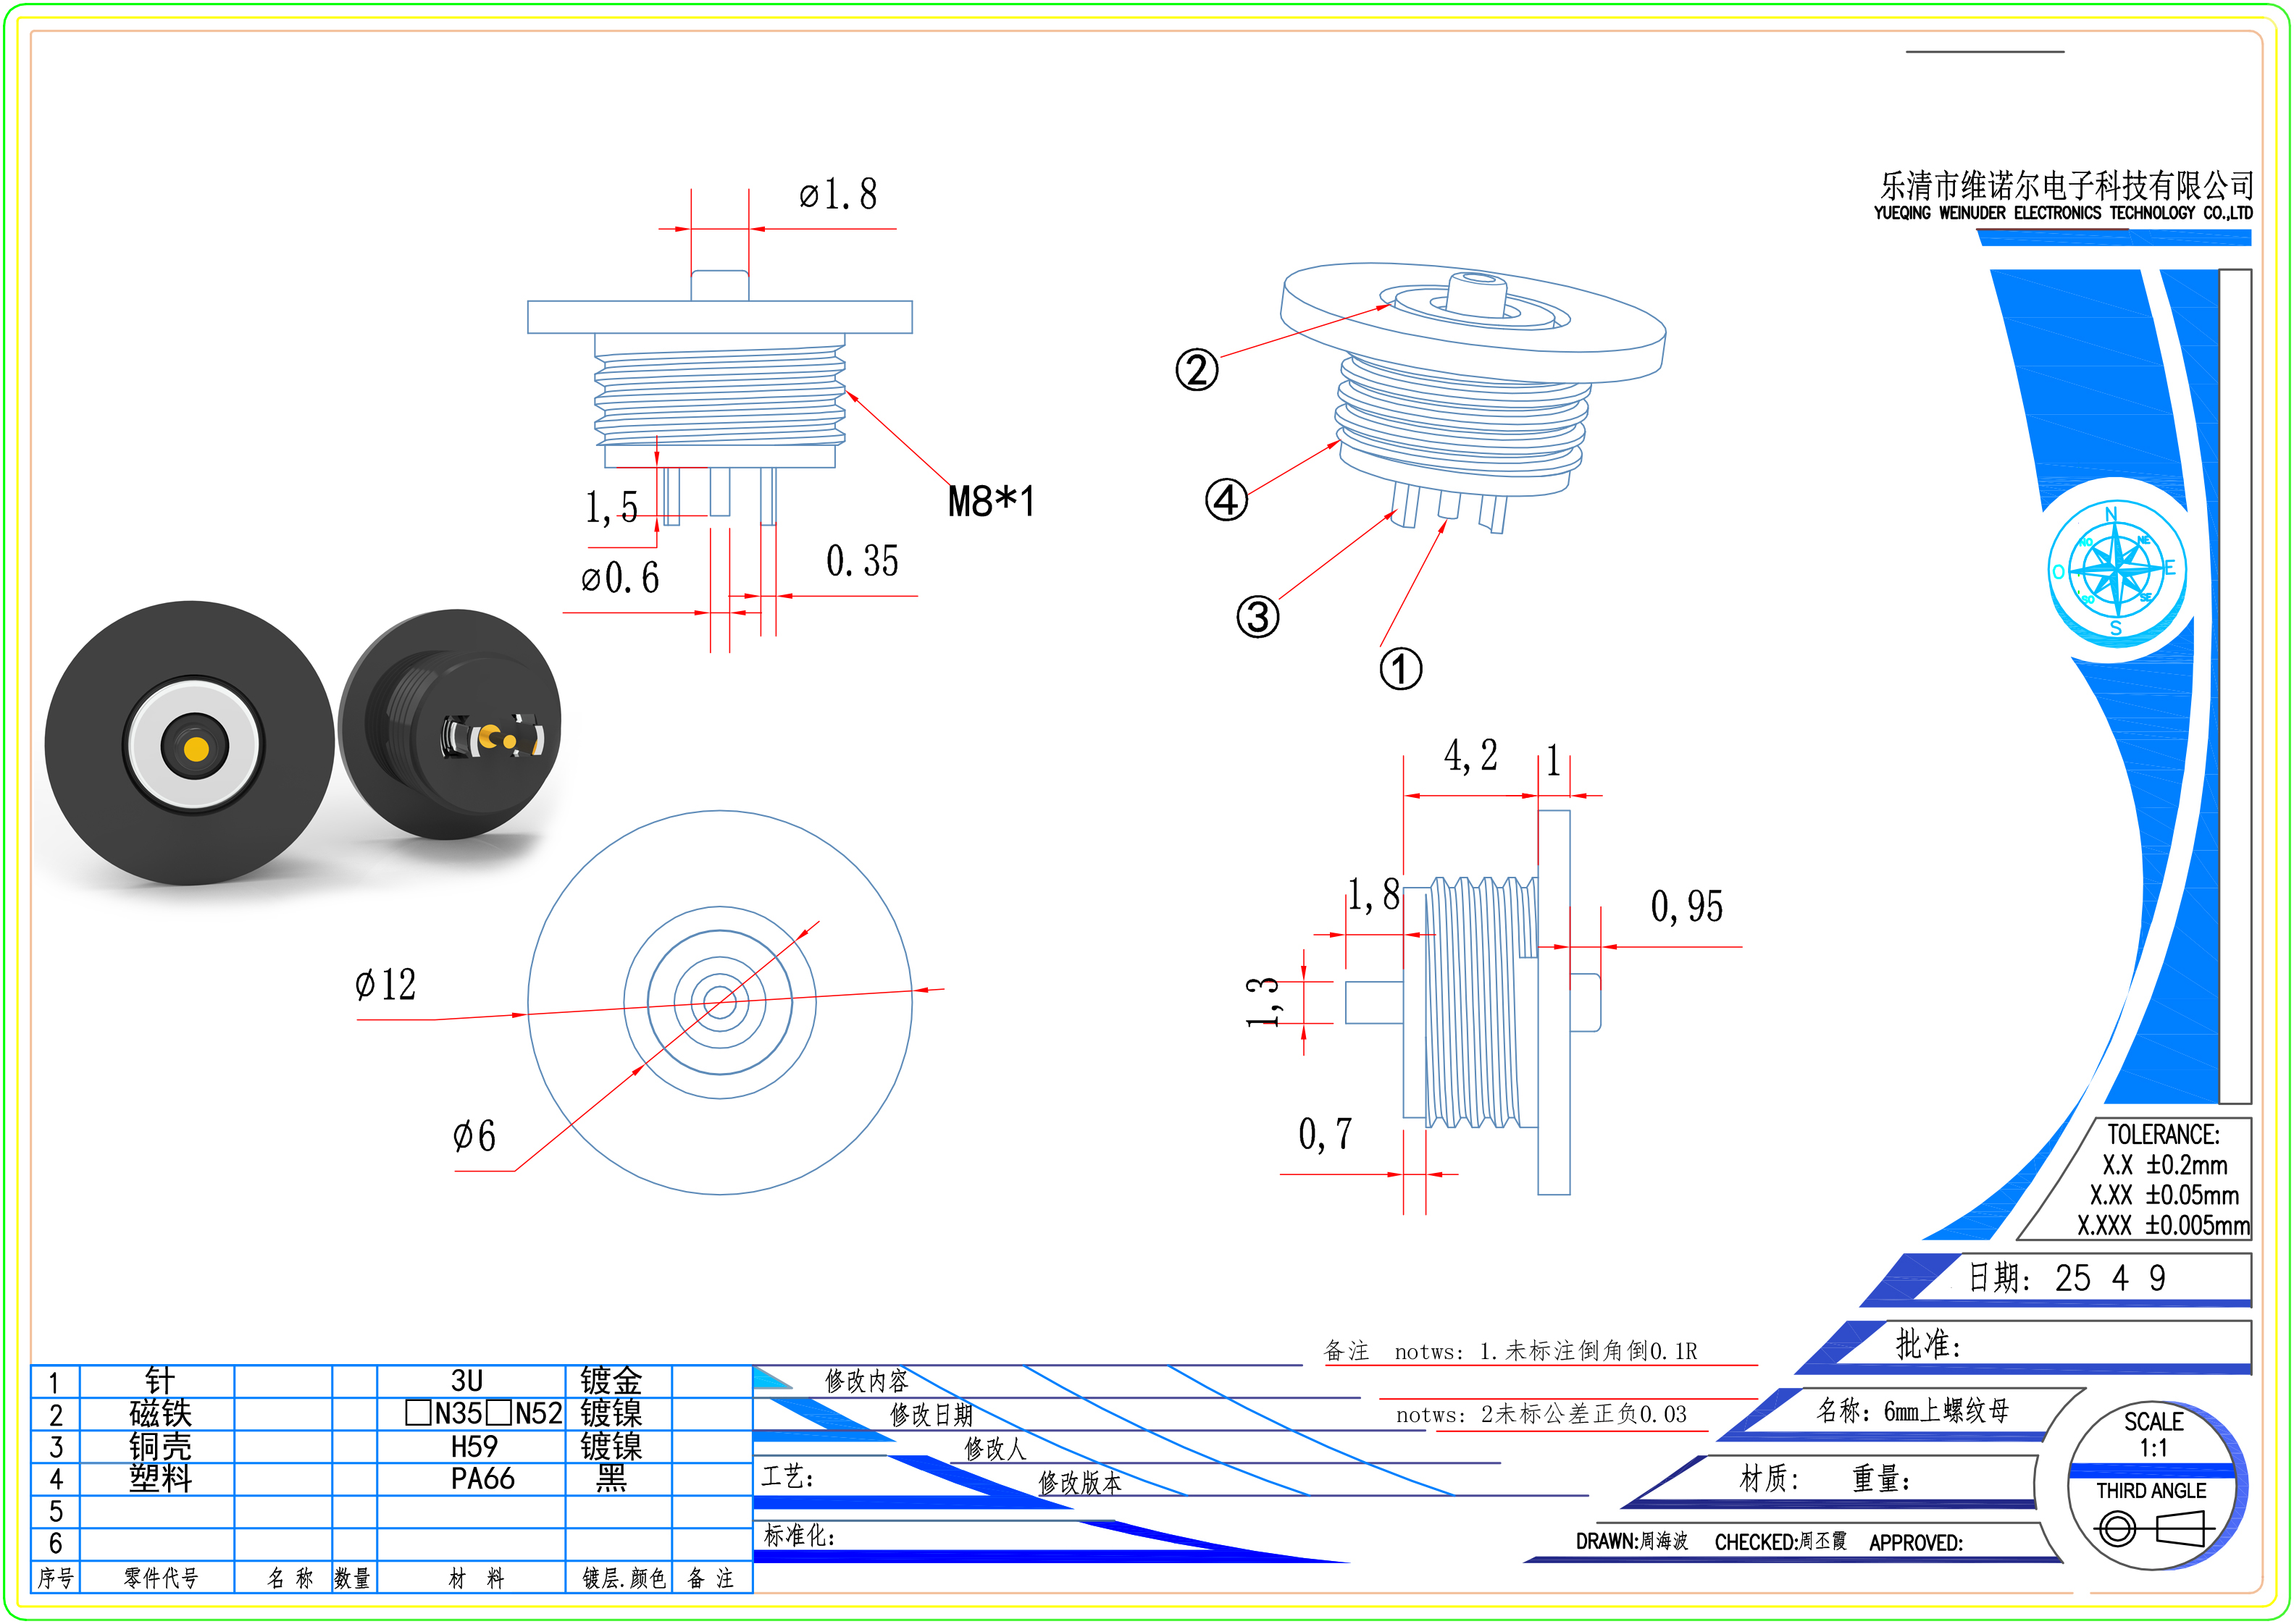
Task: Click the 铜壳 part name cell
Action: point(157,1446)
